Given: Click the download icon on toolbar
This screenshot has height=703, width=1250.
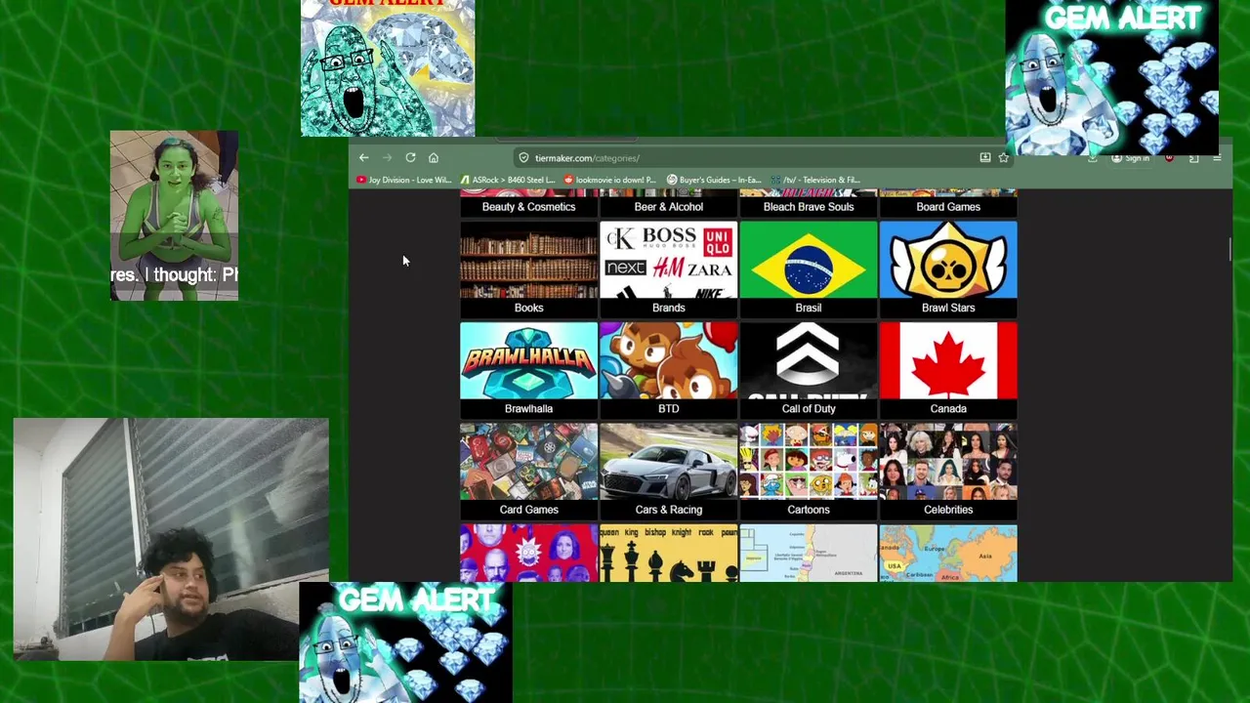Looking at the screenshot, I should click(1092, 158).
